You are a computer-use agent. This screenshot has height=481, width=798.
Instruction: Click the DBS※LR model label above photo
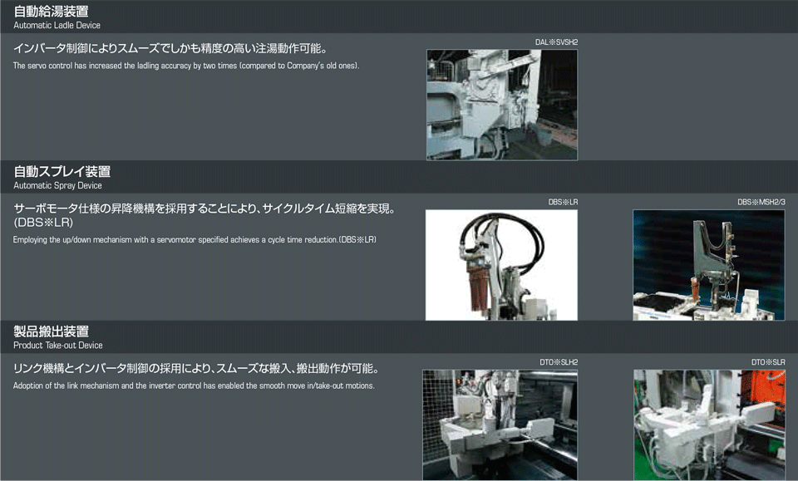pyautogui.click(x=563, y=202)
